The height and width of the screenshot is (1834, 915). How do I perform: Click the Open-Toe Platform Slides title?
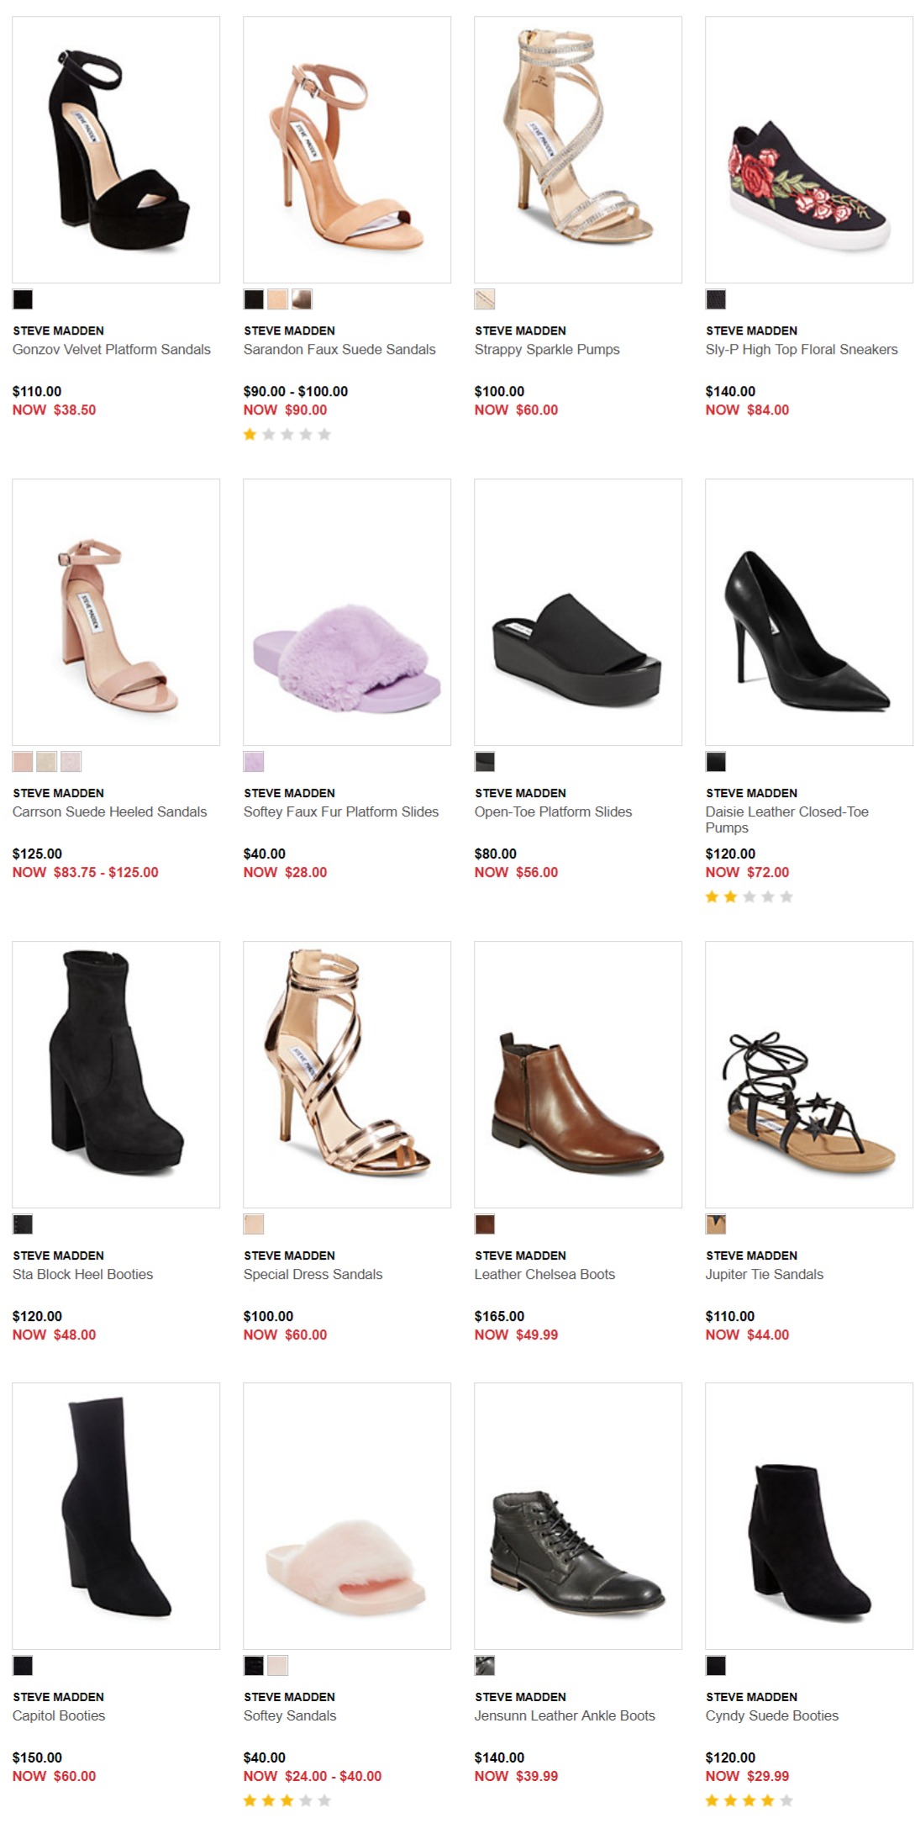554,812
